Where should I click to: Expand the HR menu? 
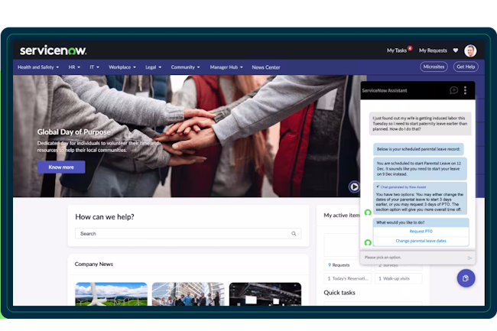(74, 67)
